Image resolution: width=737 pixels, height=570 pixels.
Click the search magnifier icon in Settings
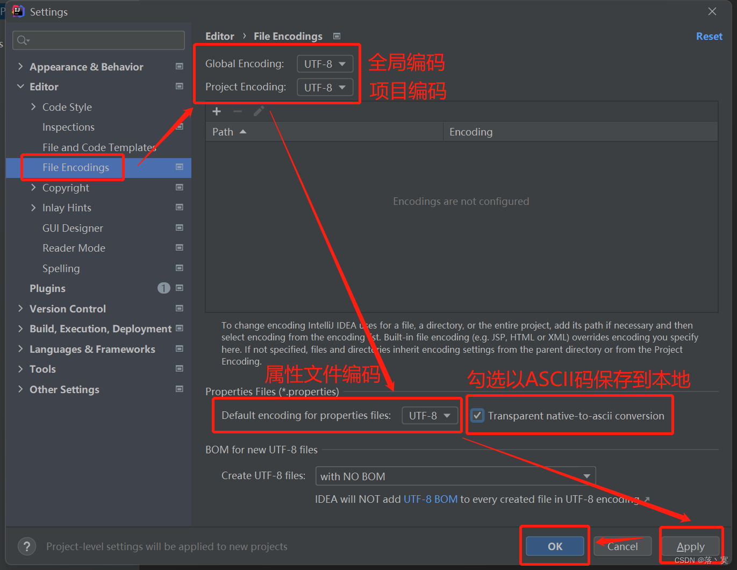pyautogui.click(x=23, y=40)
